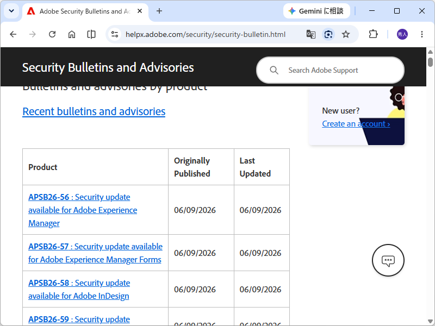Expand the tab search dropdown arrow

11,11
